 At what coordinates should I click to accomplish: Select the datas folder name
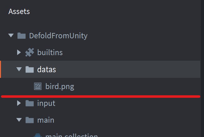click(46, 69)
